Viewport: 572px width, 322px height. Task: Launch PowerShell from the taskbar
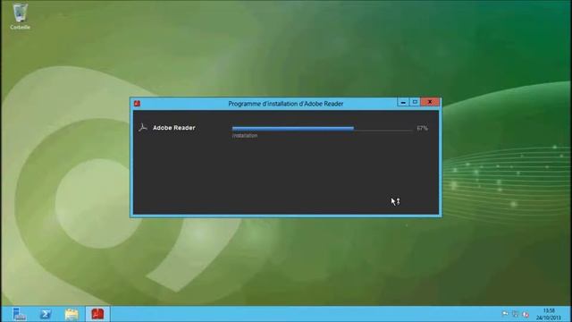click(46, 314)
